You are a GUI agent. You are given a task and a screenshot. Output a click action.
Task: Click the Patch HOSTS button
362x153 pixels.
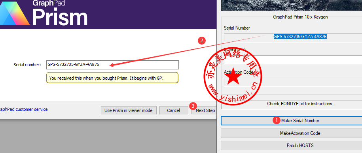pyautogui.click(x=291, y=146)
